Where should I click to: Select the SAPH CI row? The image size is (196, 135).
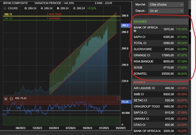(160, 37)
